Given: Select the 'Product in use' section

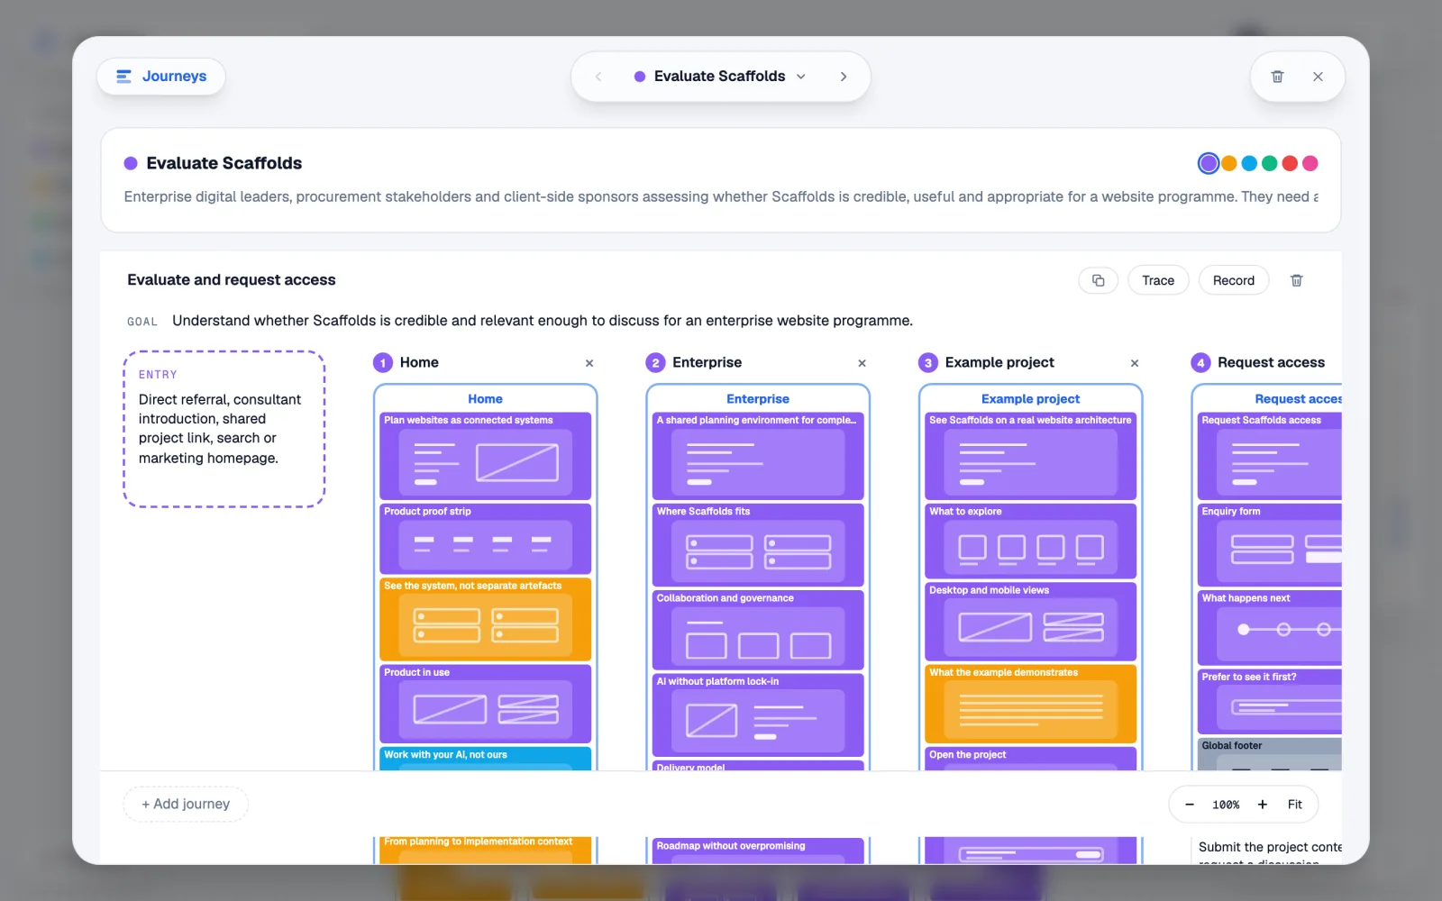Looking at the screenshot, I should [x=485, y=704].
